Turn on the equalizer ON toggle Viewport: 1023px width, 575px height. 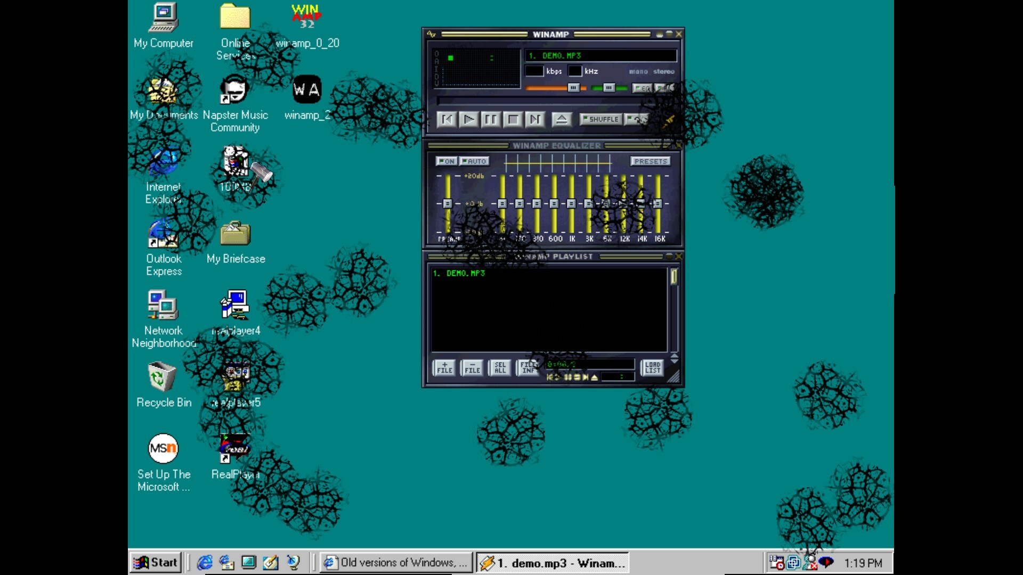[x=446, y=161]
